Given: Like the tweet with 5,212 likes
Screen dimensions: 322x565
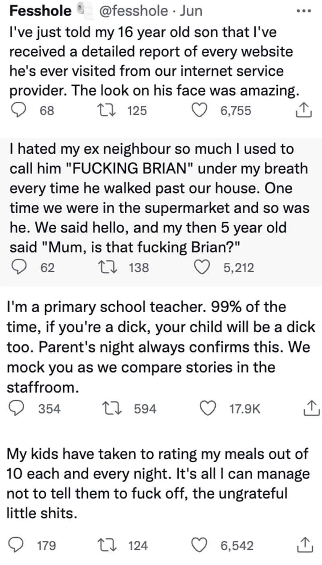Looking at the screenshot, I should [x=201, y=267].
